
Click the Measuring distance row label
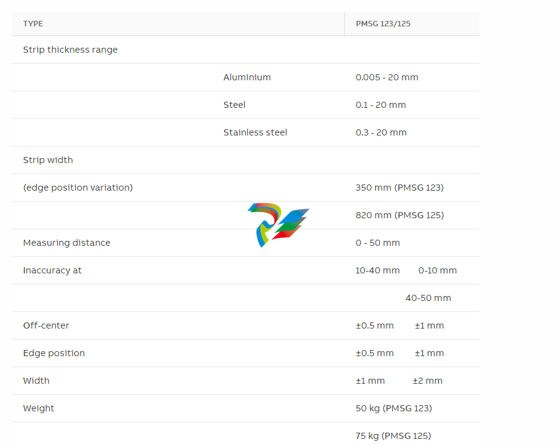[66, 243]
